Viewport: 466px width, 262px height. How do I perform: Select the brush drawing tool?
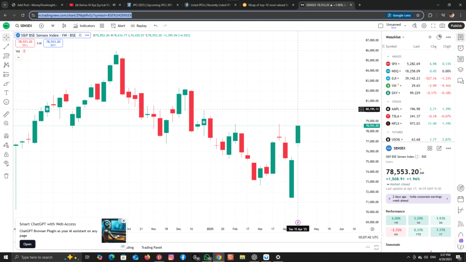tap(6, 84)
